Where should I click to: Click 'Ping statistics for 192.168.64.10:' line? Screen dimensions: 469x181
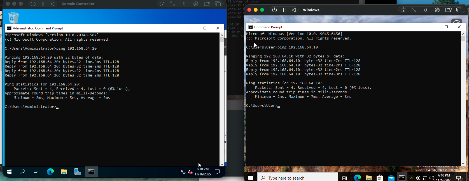[284, 83]
